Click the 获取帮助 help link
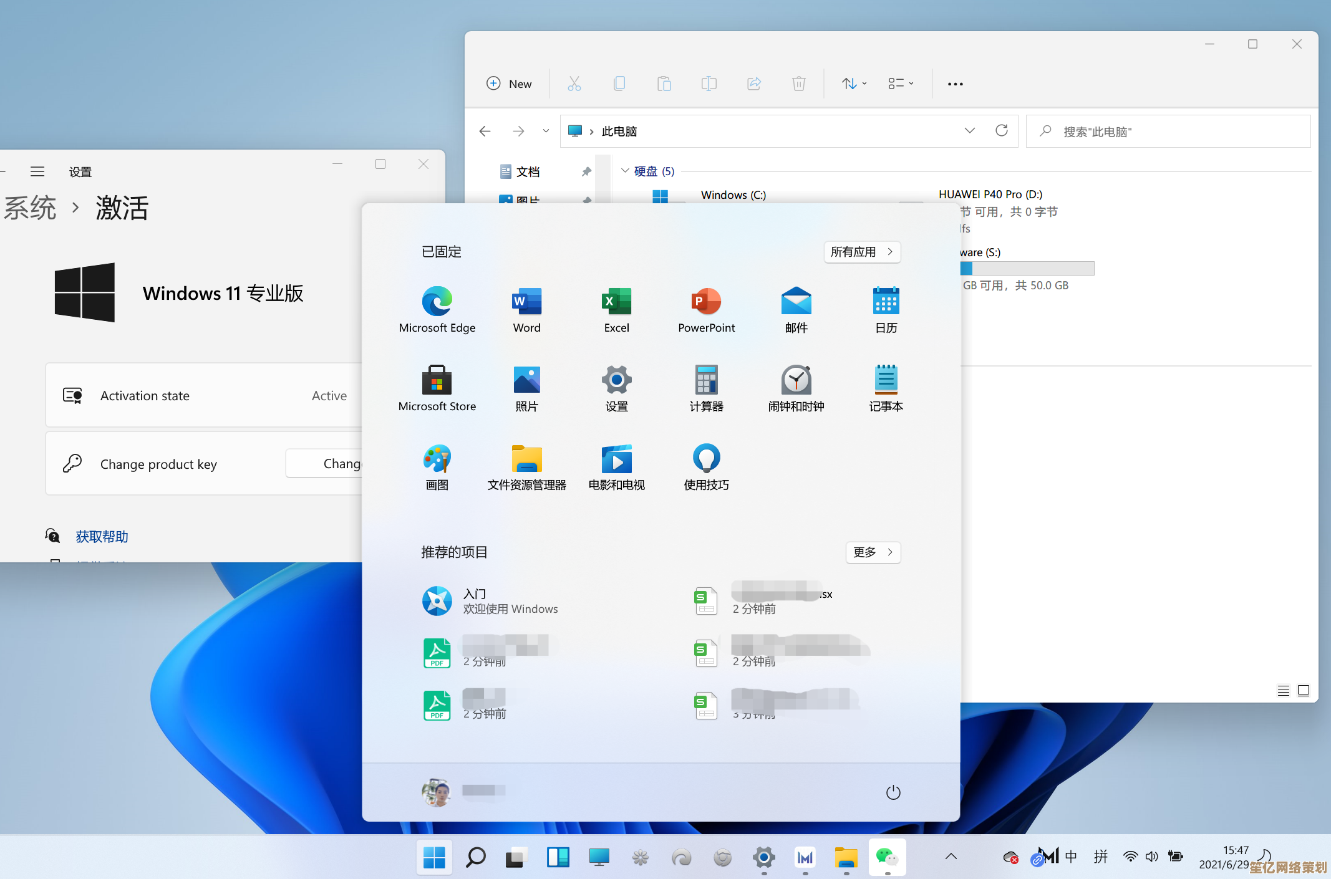 coord(102,536)
